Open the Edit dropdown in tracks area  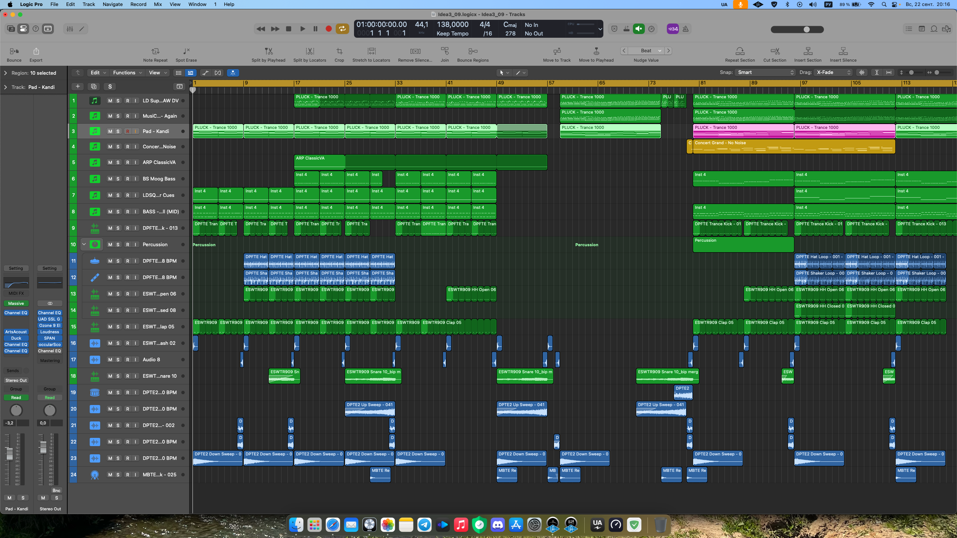click(98, 73)
